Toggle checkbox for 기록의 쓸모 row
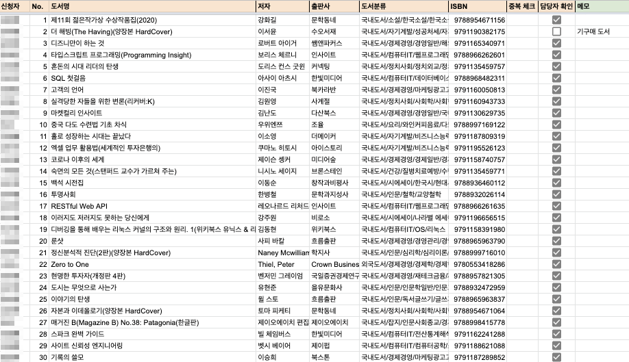The height and width of the screenshot is (362, 629). pos(556,357)
